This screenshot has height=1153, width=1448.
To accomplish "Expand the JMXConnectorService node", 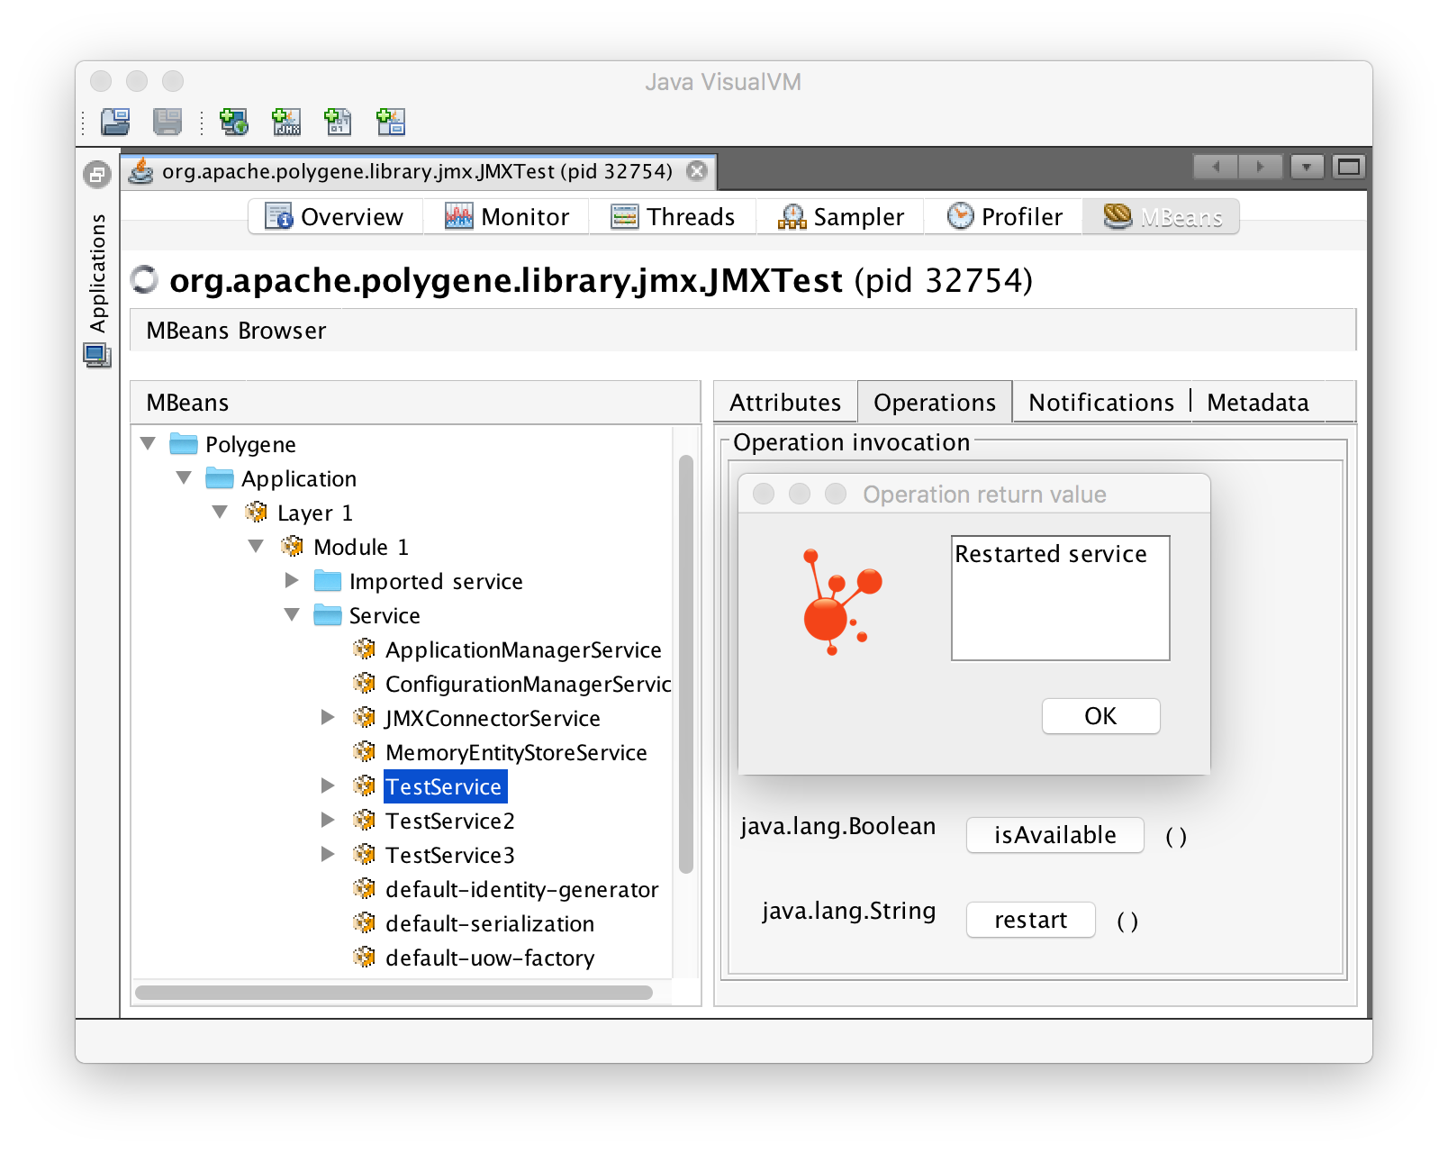I will coord(328,717).
